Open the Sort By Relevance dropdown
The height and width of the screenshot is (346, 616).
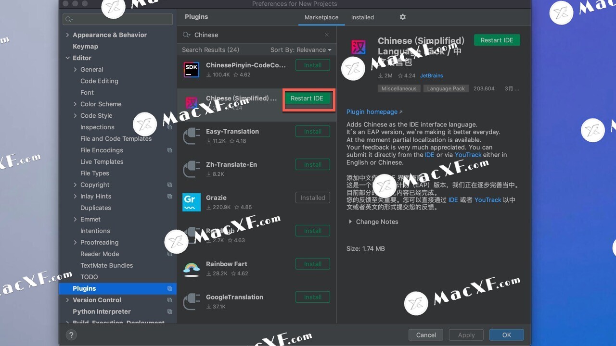pyautogui.click(x=301, y=49)
